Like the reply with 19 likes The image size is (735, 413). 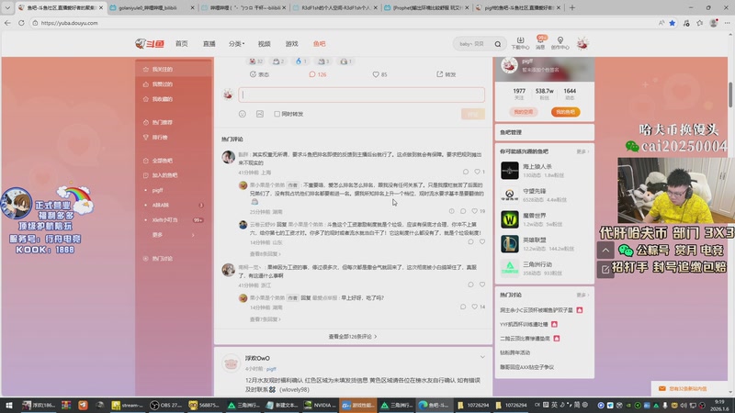pyautogui.click(x=474, y=211)
